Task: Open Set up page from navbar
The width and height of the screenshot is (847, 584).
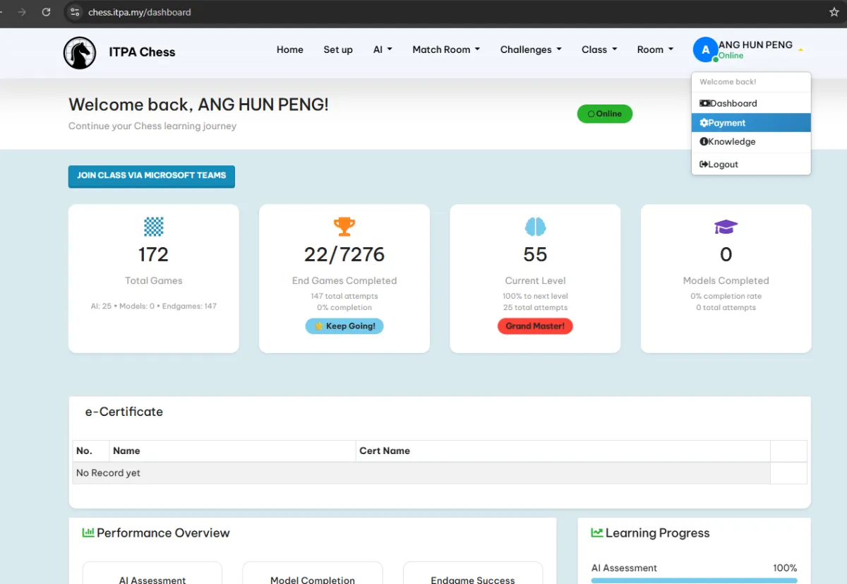Action: tap(338, 49)
